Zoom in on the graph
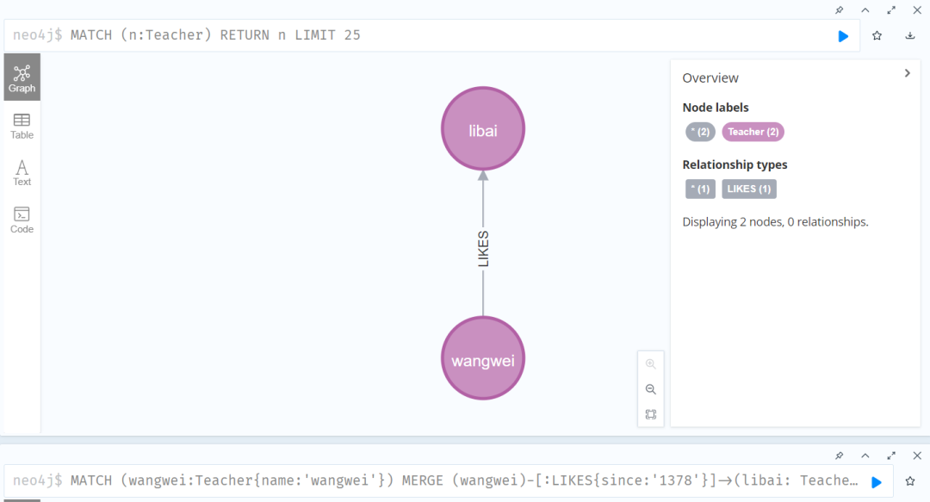930x502 pixels. coord(650,364)
